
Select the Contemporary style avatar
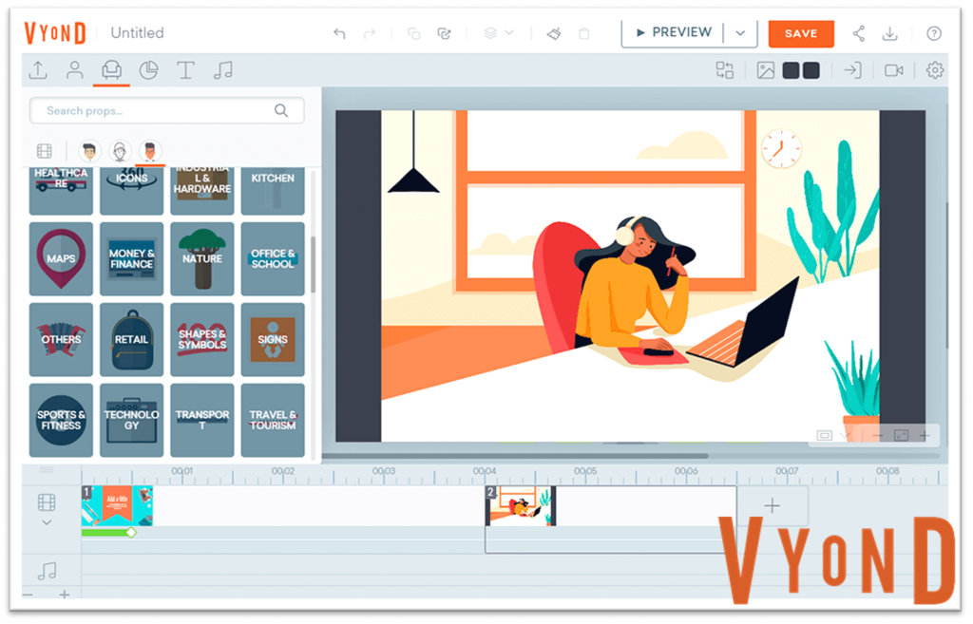(150, 151)
